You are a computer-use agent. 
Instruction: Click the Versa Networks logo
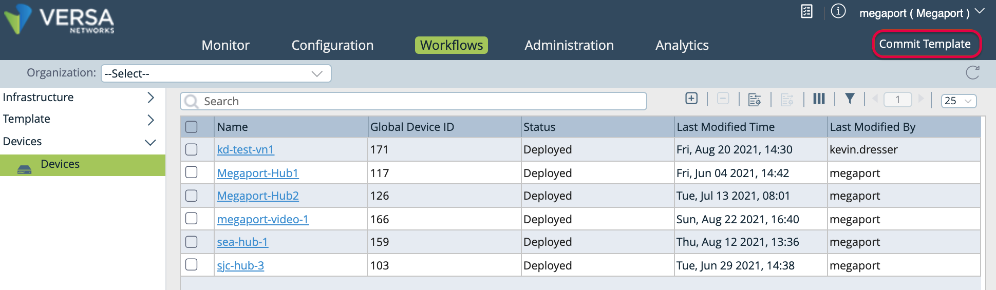pyautogui.click(x=59, y=20)
